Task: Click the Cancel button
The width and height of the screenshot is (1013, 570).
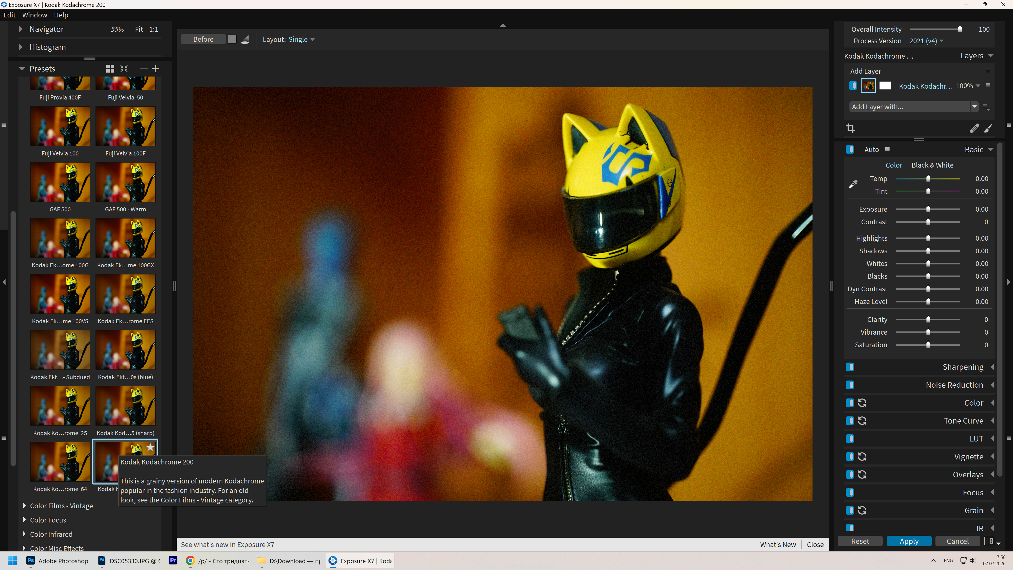Action: tap(958, 541)
